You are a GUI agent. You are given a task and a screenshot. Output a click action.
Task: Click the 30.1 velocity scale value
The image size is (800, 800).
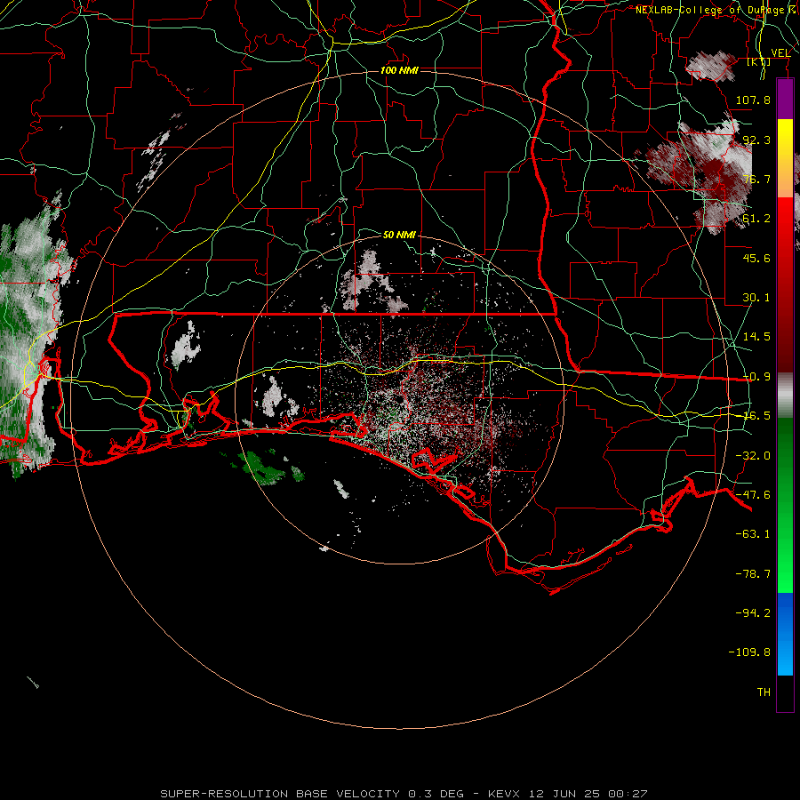(x=756, y=298)
